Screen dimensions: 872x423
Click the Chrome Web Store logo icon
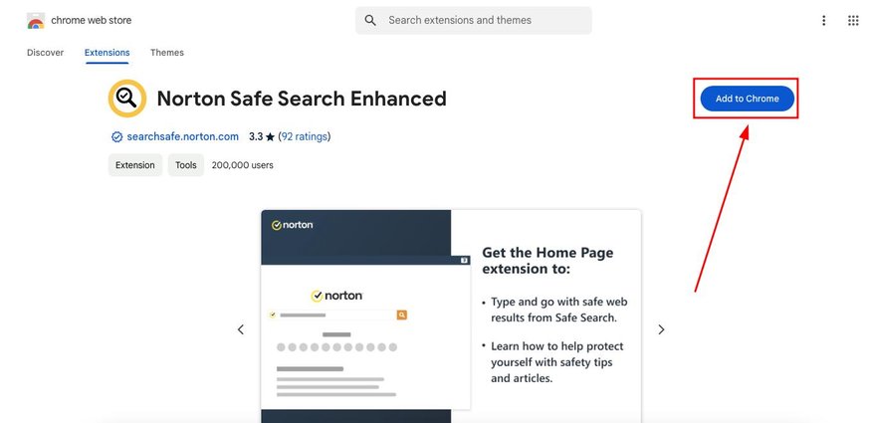(x=36, y=21)
